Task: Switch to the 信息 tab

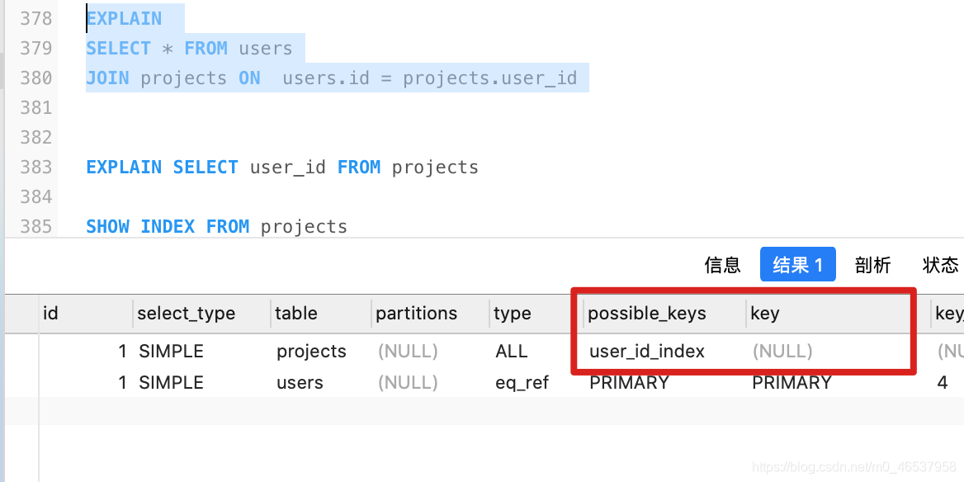Action: tap(722, 265)
